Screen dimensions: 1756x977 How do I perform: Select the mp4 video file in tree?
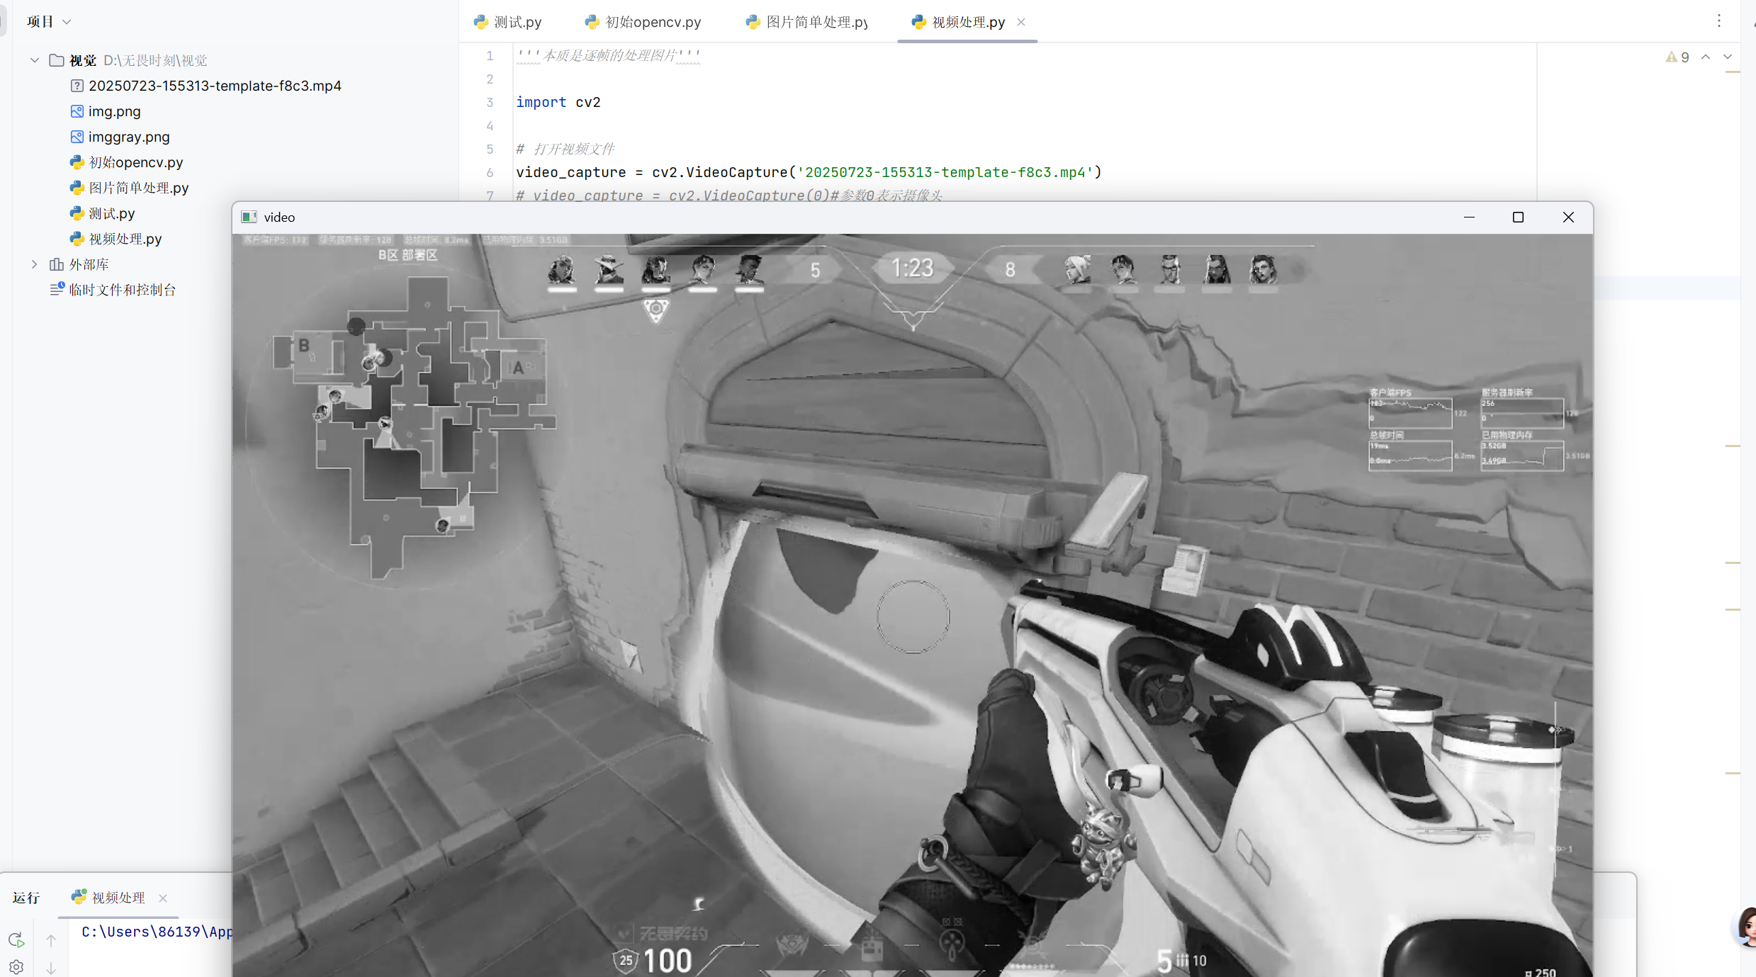tap(214, 86)
